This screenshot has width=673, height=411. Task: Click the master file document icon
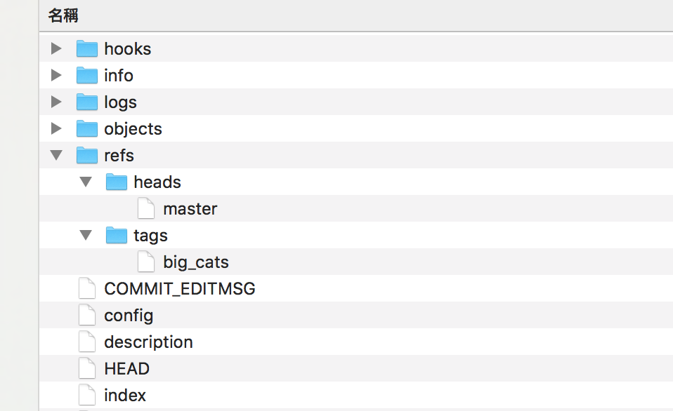(x=145, y=208)
